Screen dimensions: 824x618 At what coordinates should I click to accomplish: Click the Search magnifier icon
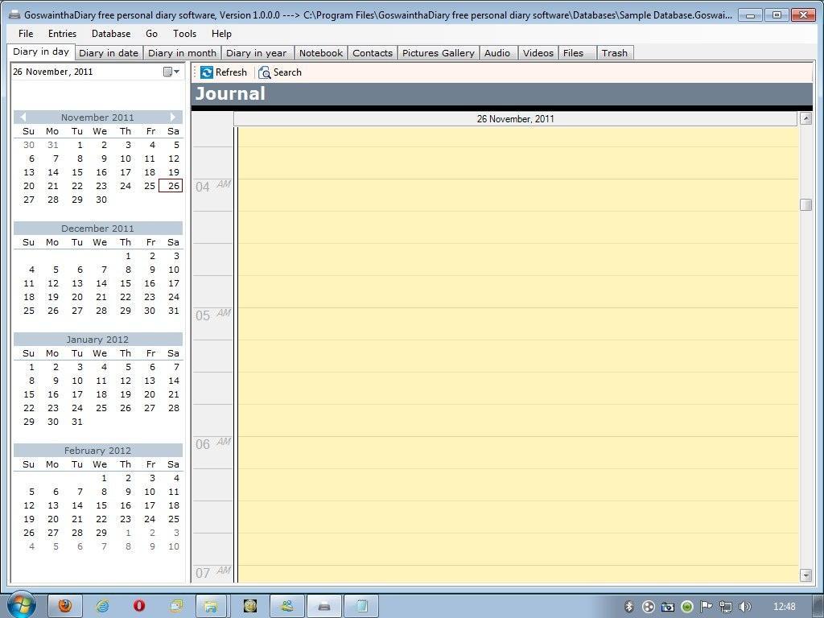tap(264, 72)
